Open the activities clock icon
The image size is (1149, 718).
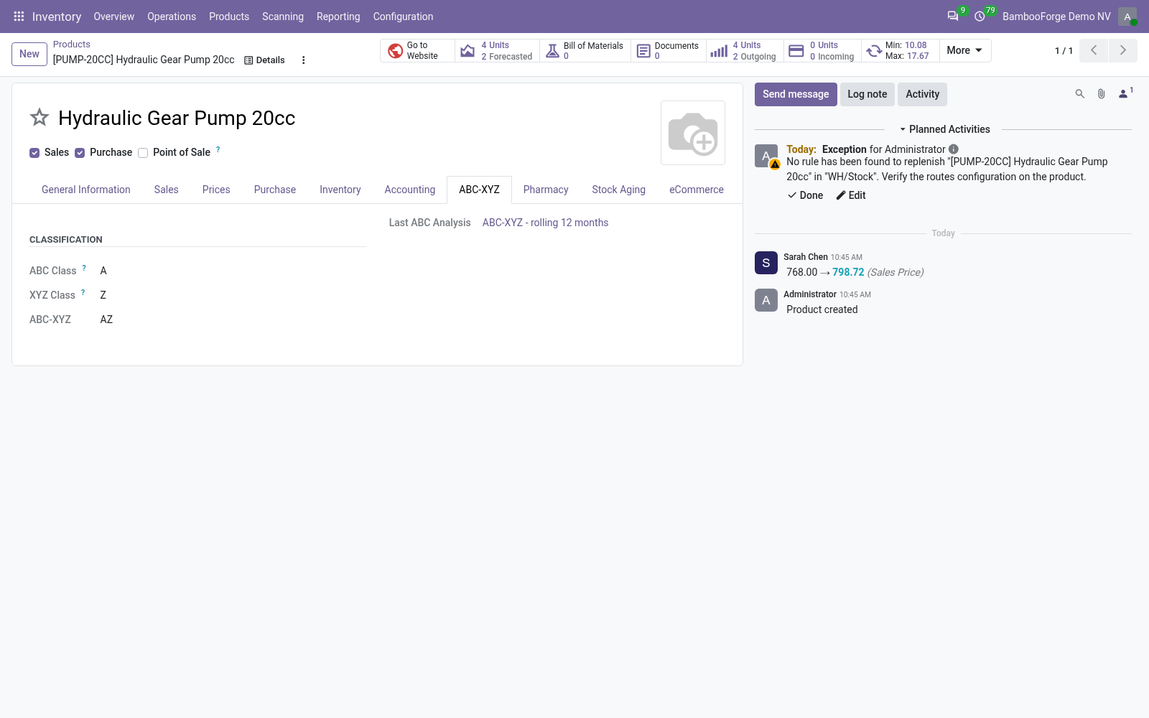(980, 17)
